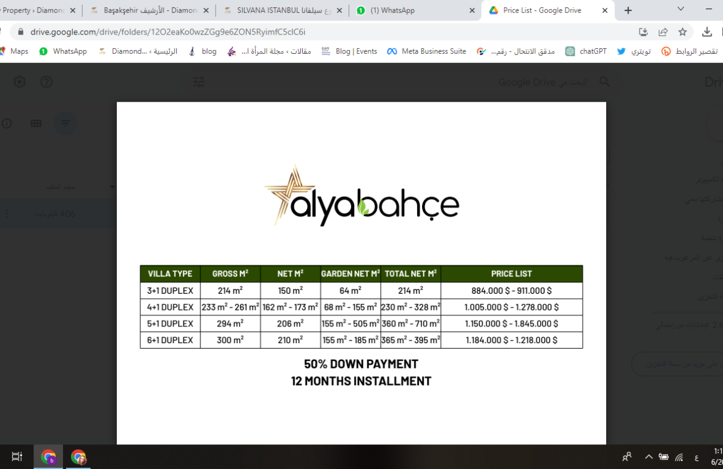Check battery status tray icon
Image resolution: width=723 pixels, height=469 pixels.
[664, 457]
